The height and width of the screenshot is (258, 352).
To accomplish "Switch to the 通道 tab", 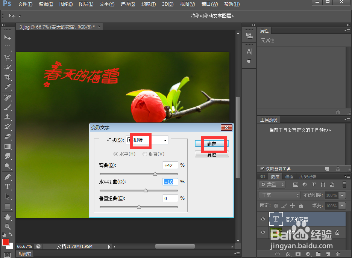I will [289, 177].
